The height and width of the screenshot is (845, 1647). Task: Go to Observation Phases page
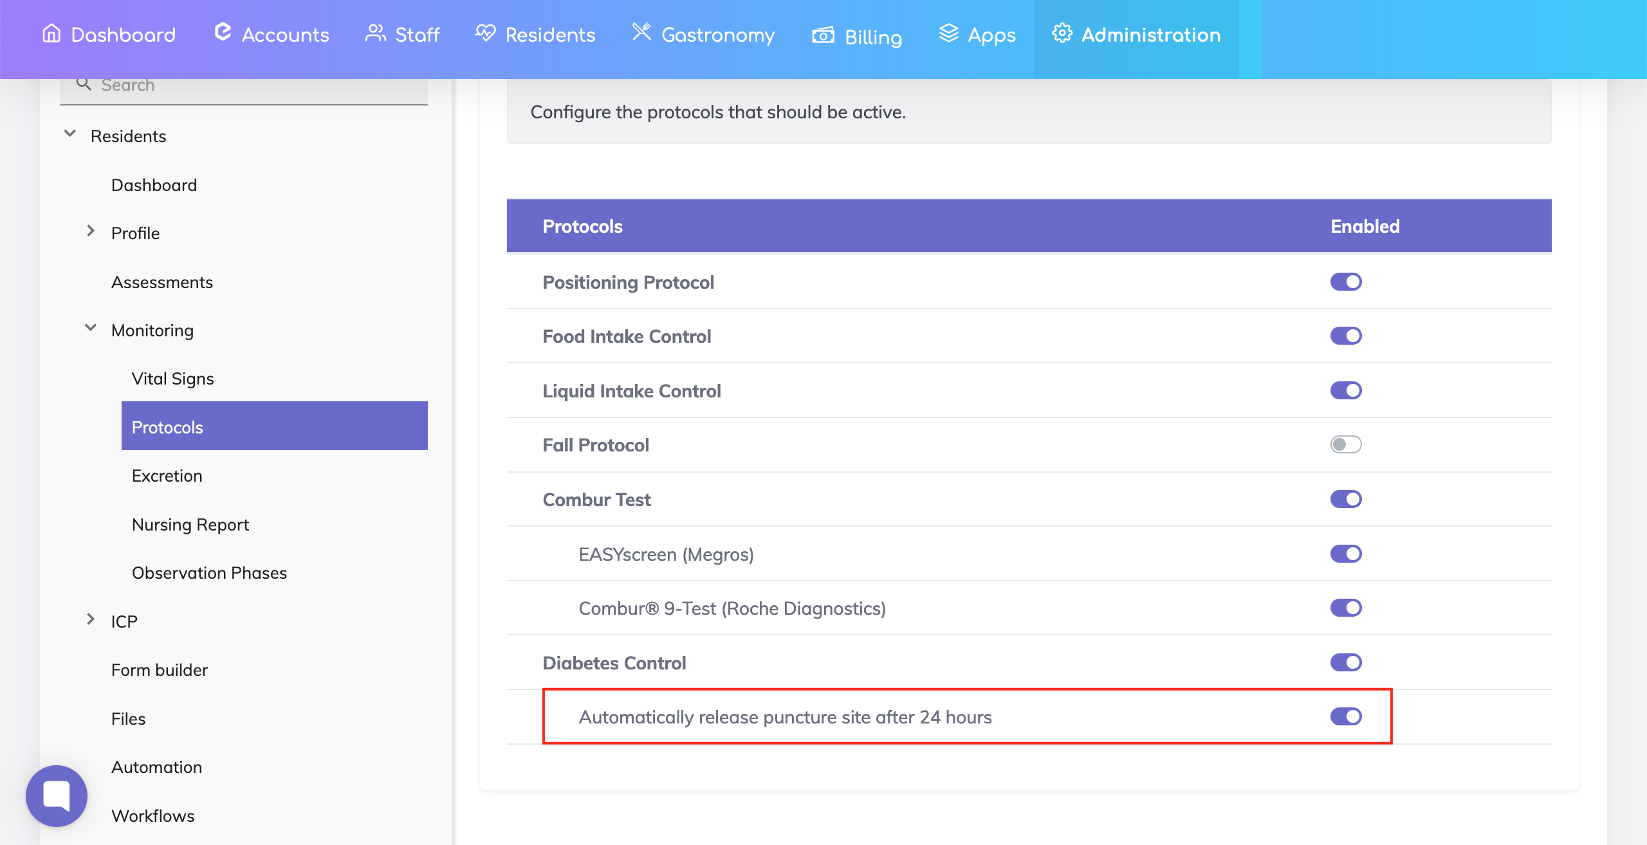(209, 573)
